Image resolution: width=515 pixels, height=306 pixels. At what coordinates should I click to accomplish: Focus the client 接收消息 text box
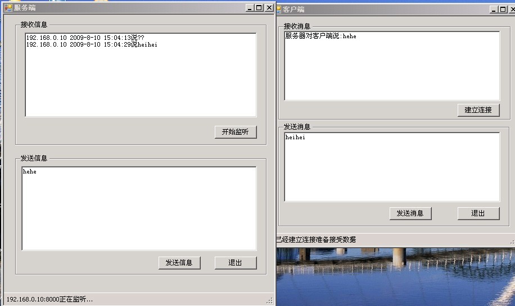(392, 66)
